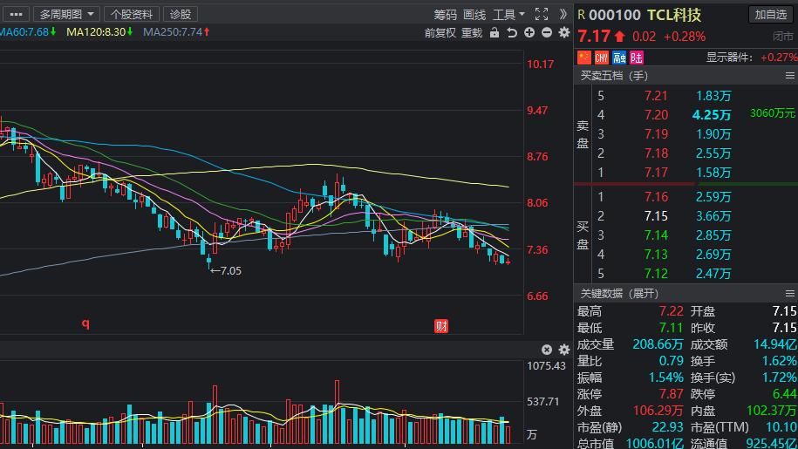This screenshot has height=449, width=798.
Task: Expand the 多周期图 dropdown
Action: pyautogui.click(x=66, y=14)
